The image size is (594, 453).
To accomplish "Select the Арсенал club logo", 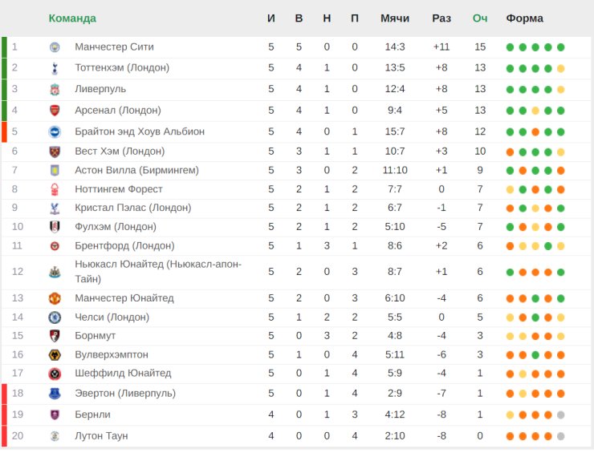I will (x=55, y=111).
